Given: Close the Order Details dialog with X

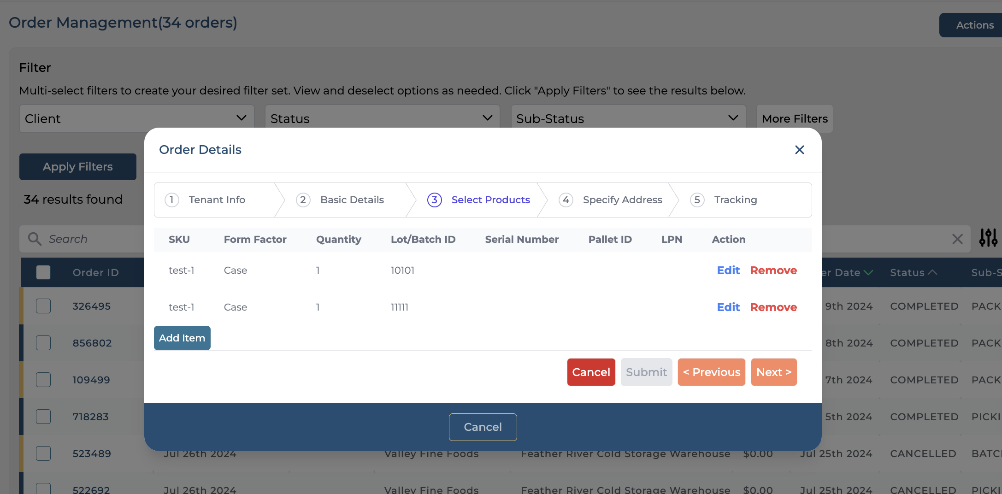Looking at the screenshot, I should click(799, 150).
